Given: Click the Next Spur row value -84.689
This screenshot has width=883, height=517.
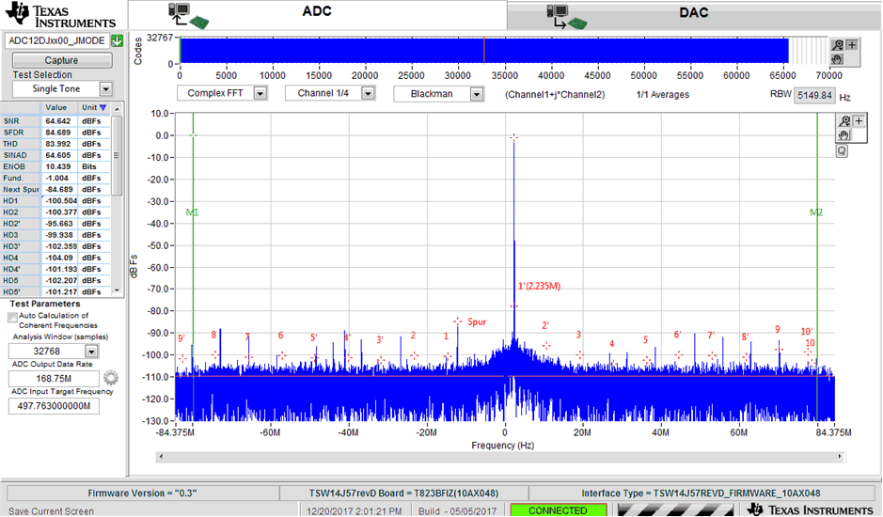Looking at the screenshot, I should point(58,189).
